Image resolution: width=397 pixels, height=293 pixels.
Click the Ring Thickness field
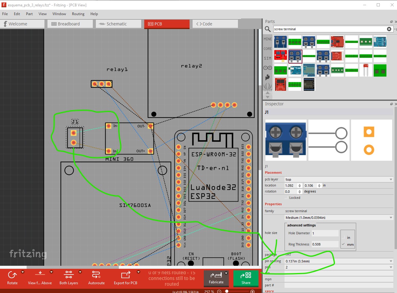[x=325, y=244]
